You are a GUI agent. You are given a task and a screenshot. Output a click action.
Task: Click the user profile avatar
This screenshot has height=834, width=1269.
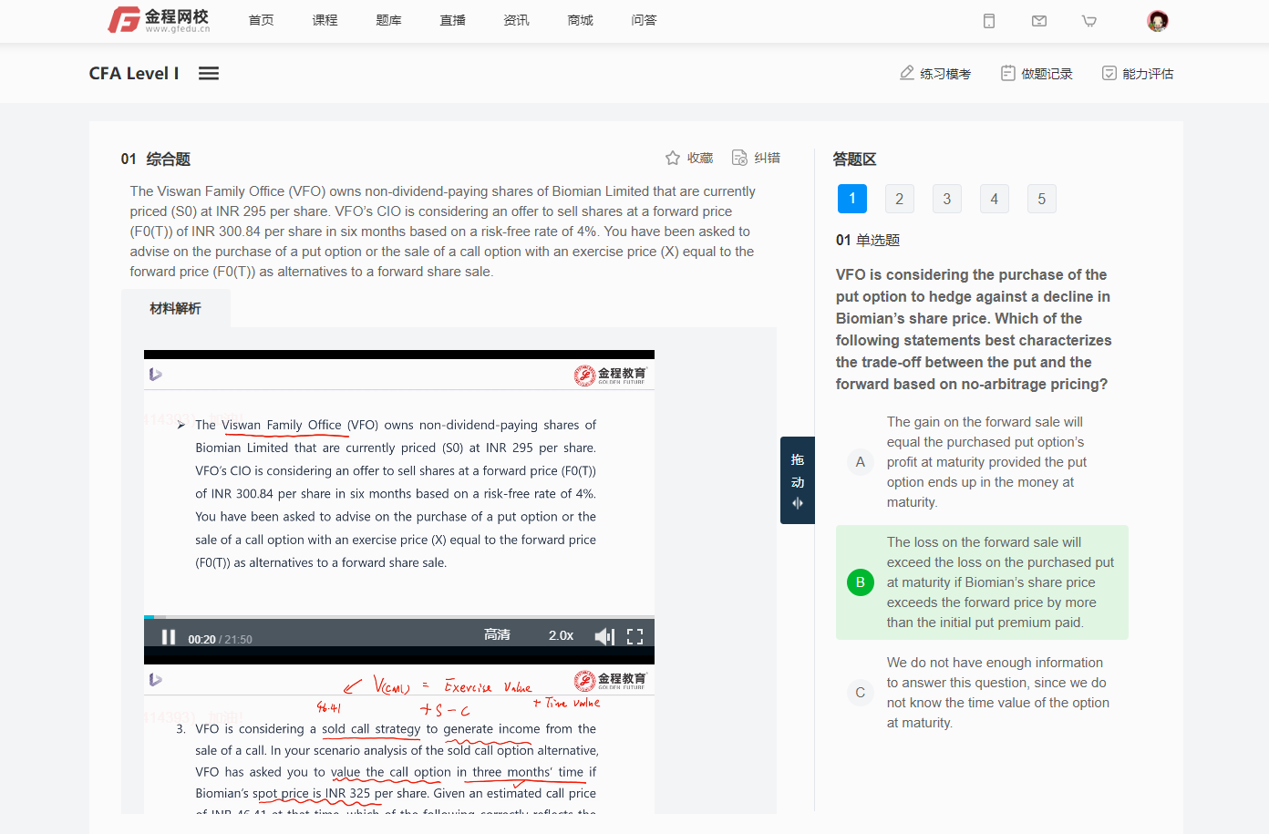1158,21
